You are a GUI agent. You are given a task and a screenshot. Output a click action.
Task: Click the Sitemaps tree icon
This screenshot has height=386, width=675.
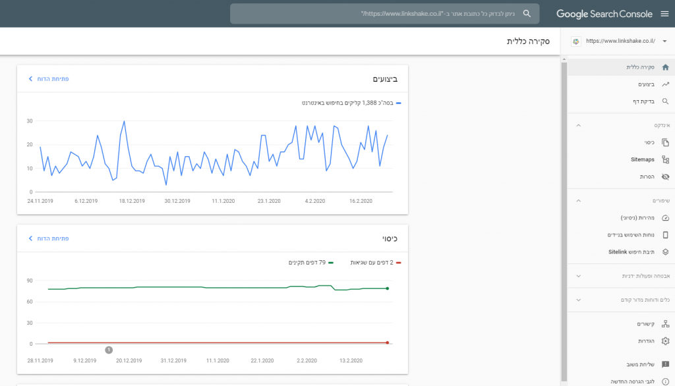pyautogui.click(x=666, y=159)
